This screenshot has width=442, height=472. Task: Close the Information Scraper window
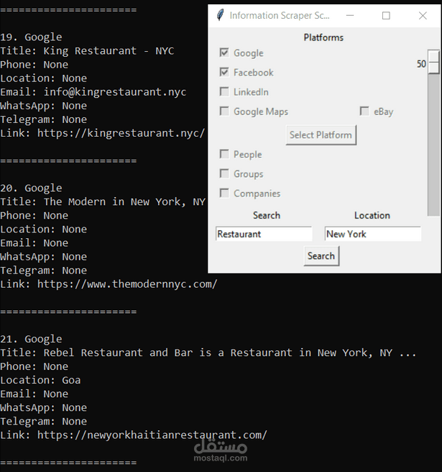423,15
